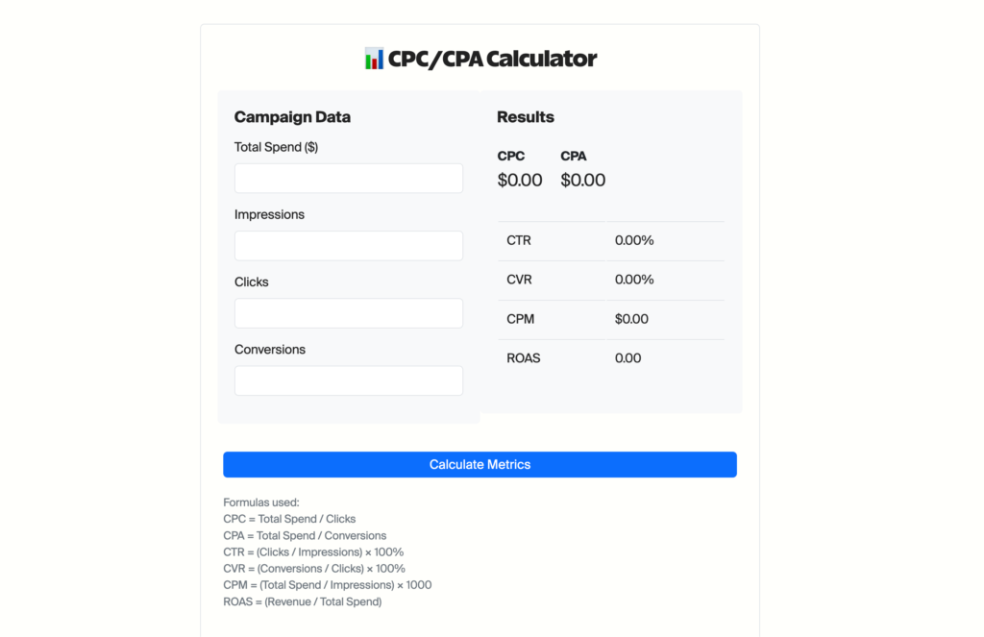This screenshot has height=637, width=984.
Task: Click the Campaign Data section heading
Action: 292,116
